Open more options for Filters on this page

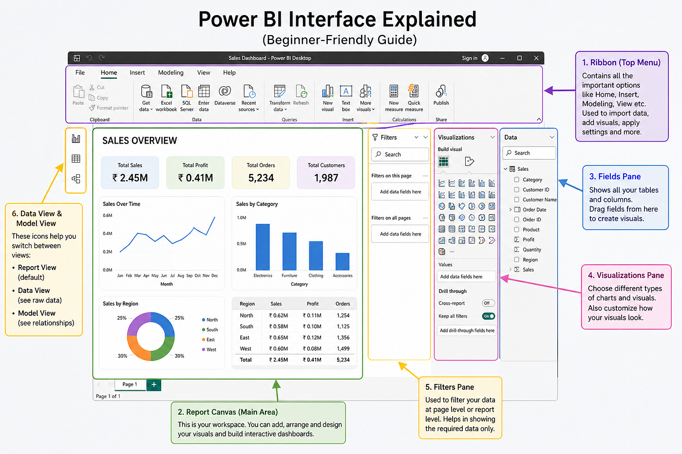pyautogui.click(x=425, y=176)
